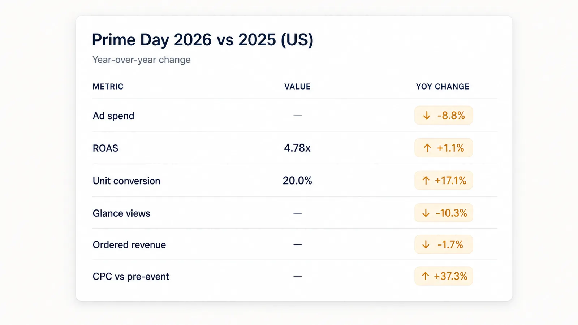
Task: Select the -1.7% change value
Action: pos(450,244)
